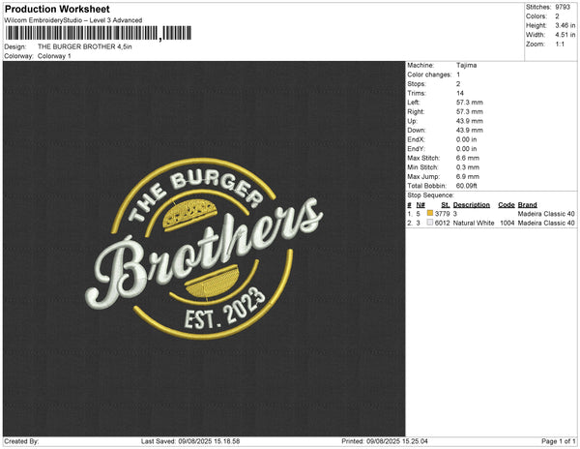
Task: Click the Brand column header
Action: tap(527, 205)
